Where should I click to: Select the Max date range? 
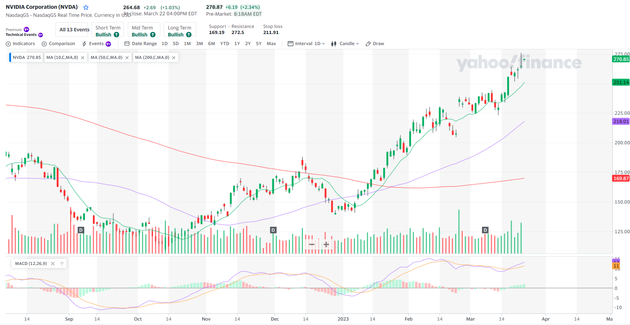point(271,44)
